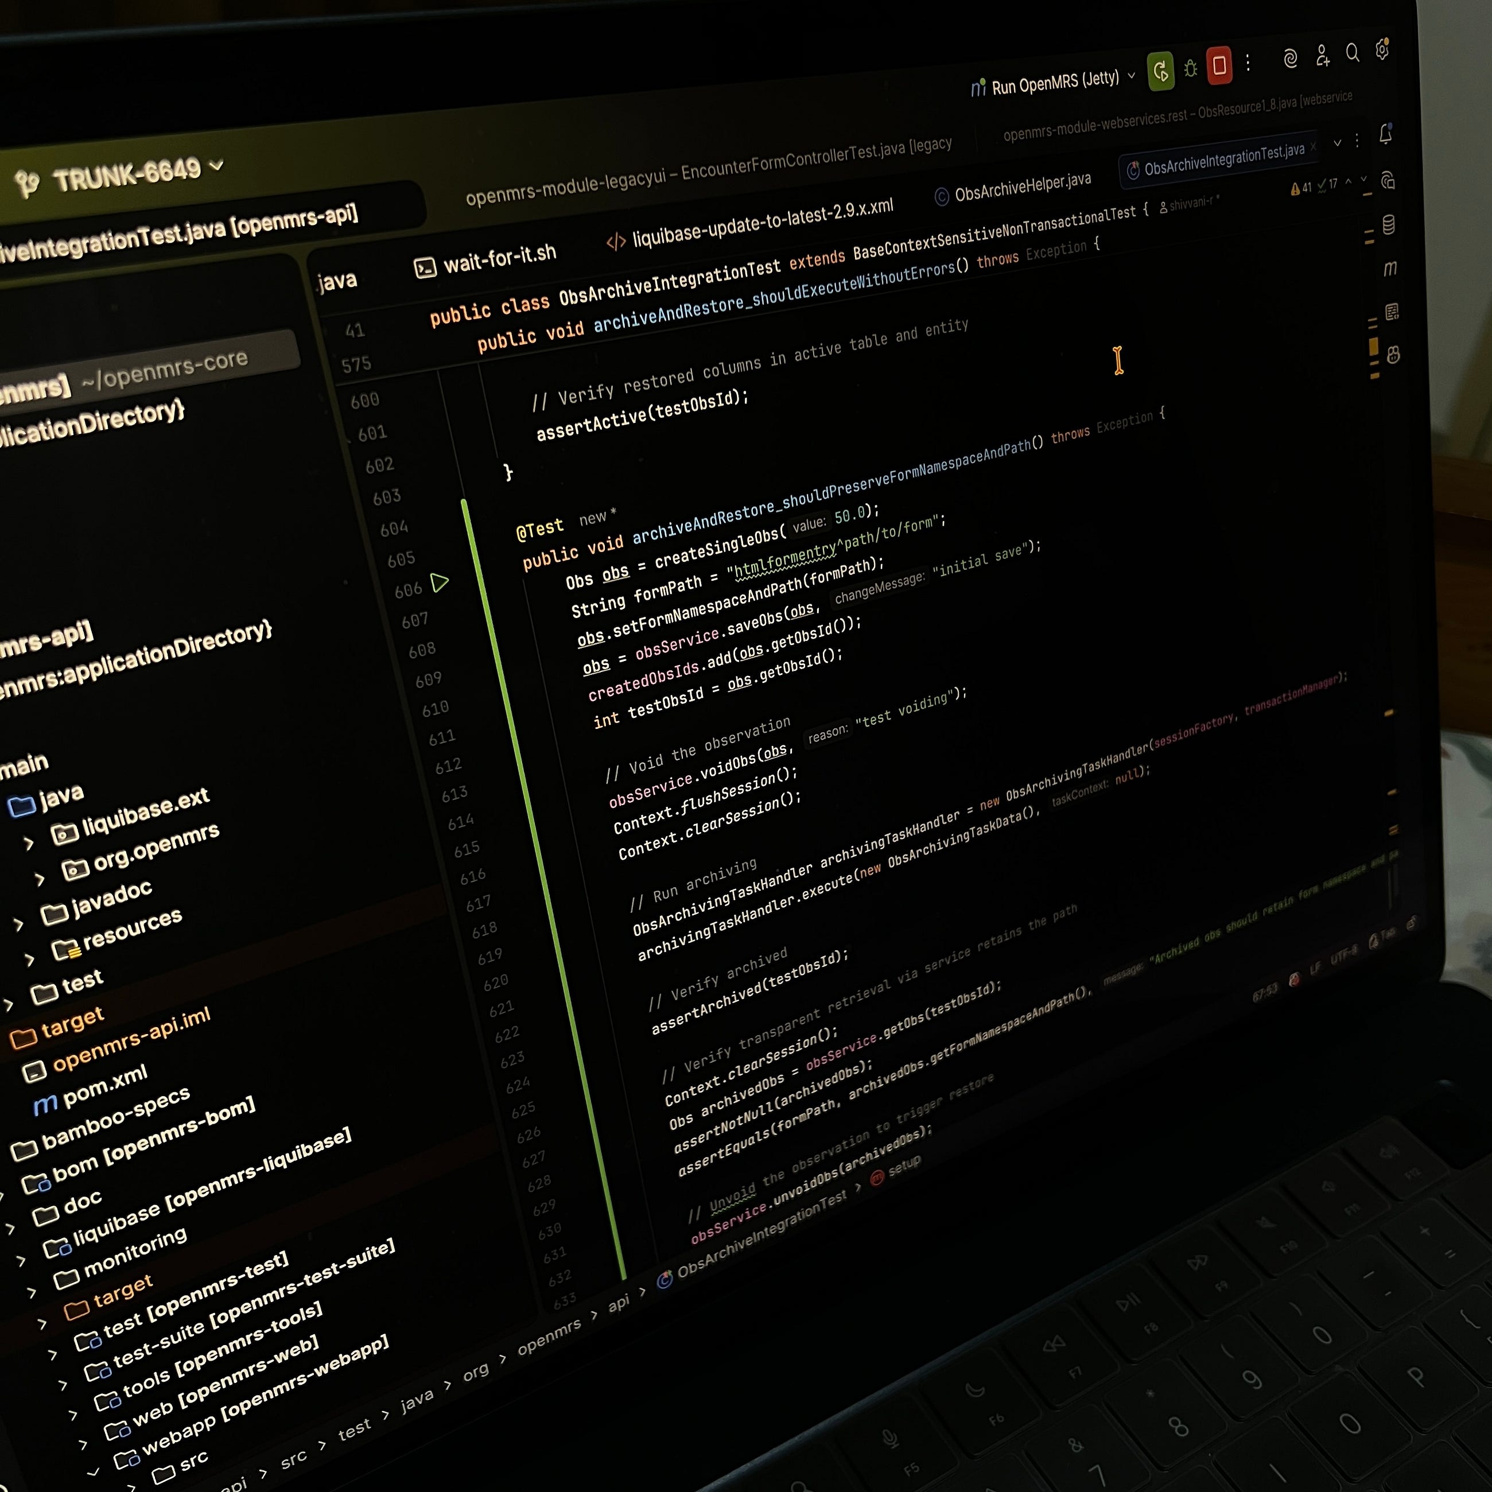This screenshot has height=1492, width=1492.
Task: Click the typo count indicator showing 17
Action: pos(1328,185)
